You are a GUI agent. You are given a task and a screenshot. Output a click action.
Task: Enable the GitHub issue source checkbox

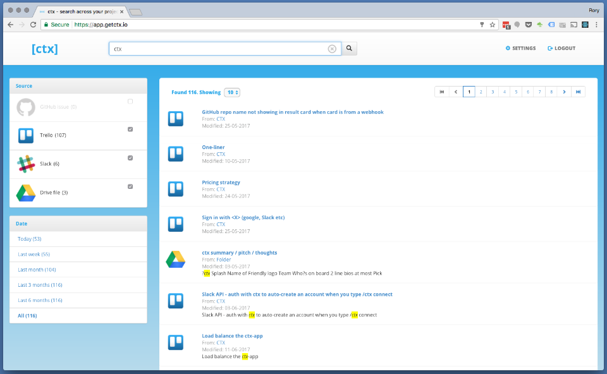pos(130,101)
